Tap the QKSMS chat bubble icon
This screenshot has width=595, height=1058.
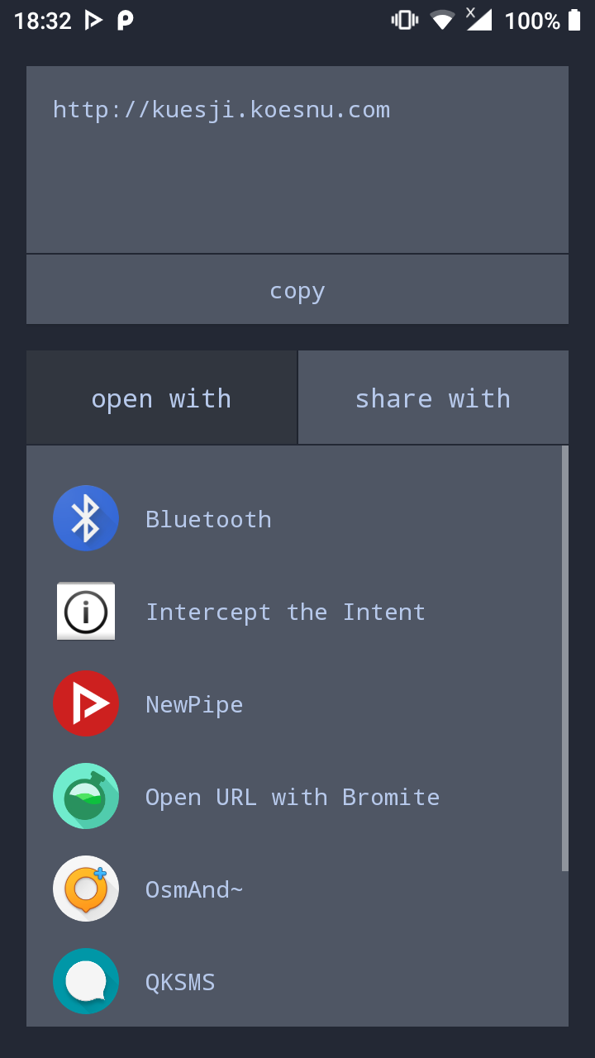click(86, 981)
